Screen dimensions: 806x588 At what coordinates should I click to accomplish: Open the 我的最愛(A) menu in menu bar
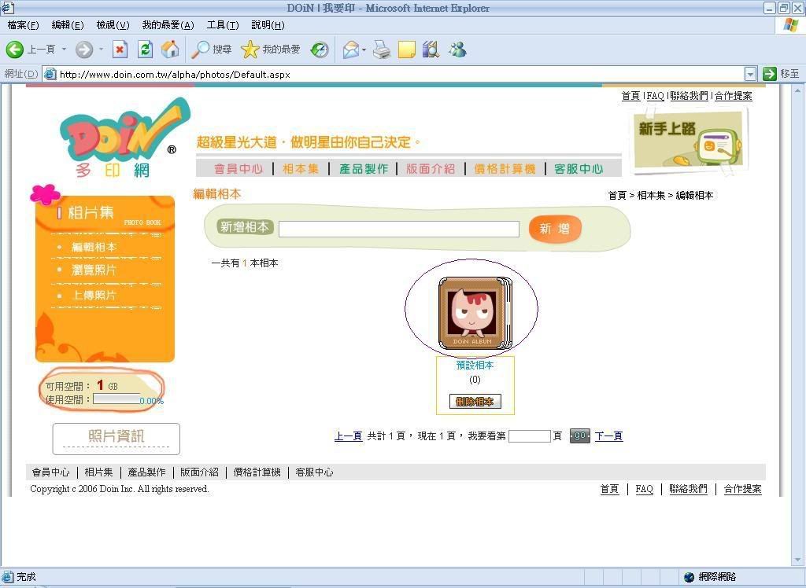pyautogui.click(x=168, y=25)
